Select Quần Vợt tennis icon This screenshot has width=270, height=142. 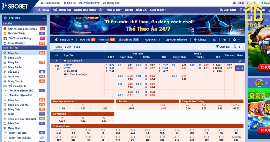[x=5, y=76]
